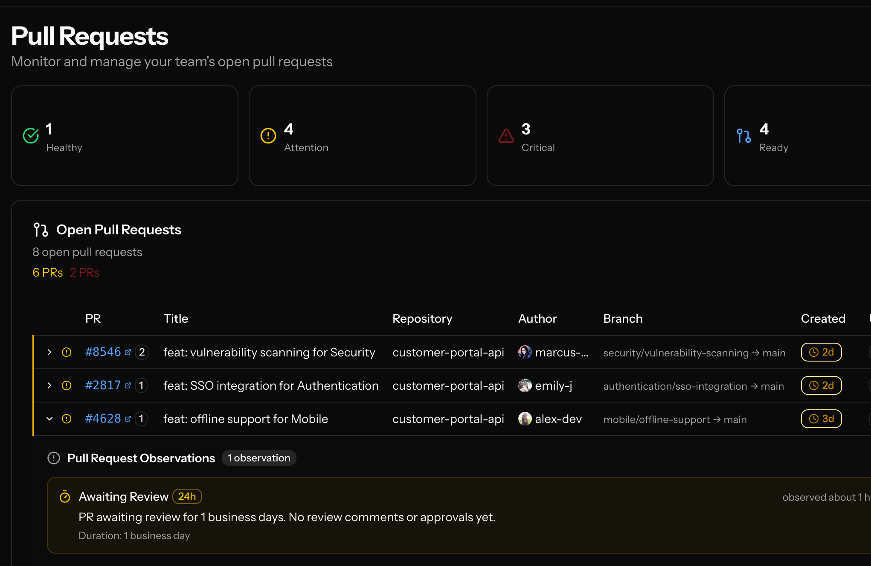Image resolution: width=871 pixels, height=566 pixels.
Task: Click the yellow Attention alert icon
Action: (268, 136)
